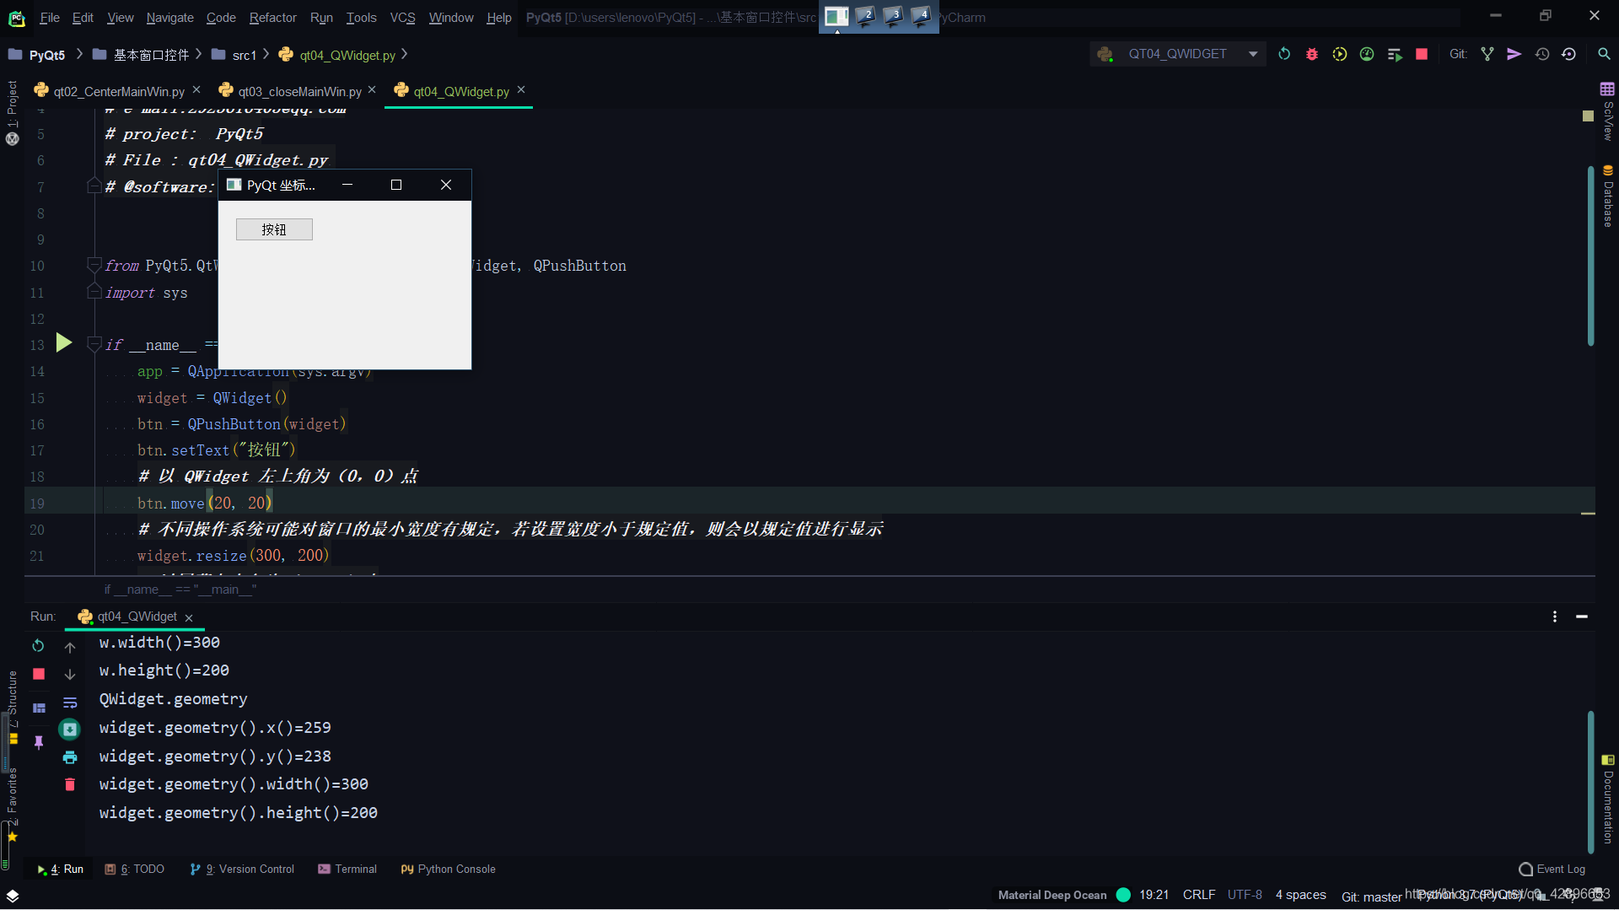Screen dimensions: 1619x910
Task: Clear the Run console with trash icon
Action: (x=70, y=784)
